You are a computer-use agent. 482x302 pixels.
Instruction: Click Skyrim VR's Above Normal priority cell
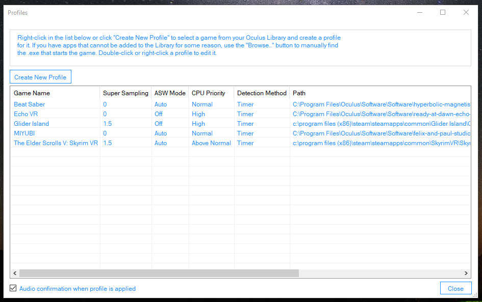tap(211, 143)
